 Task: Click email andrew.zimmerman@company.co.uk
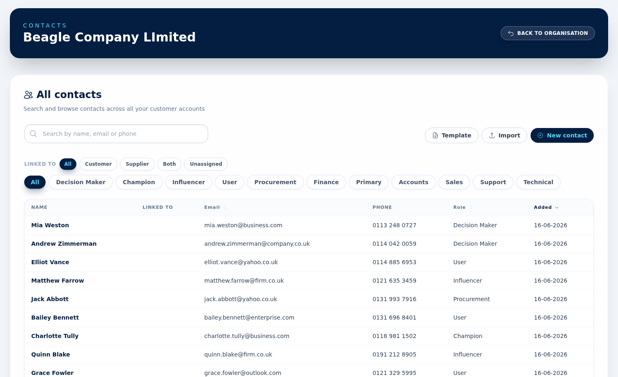257,244
